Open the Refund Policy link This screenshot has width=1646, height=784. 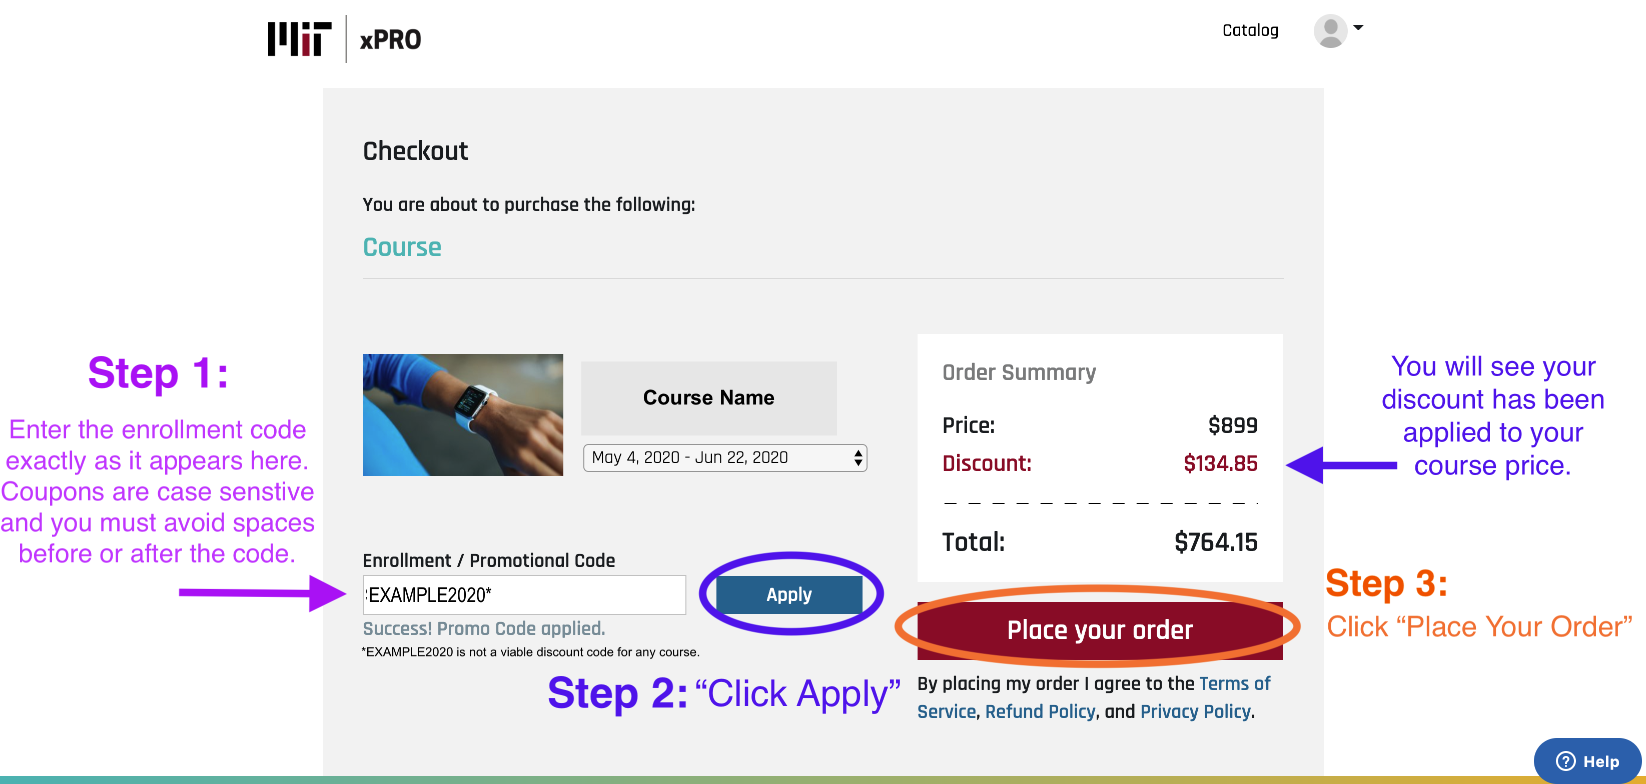pos(1040,712)
